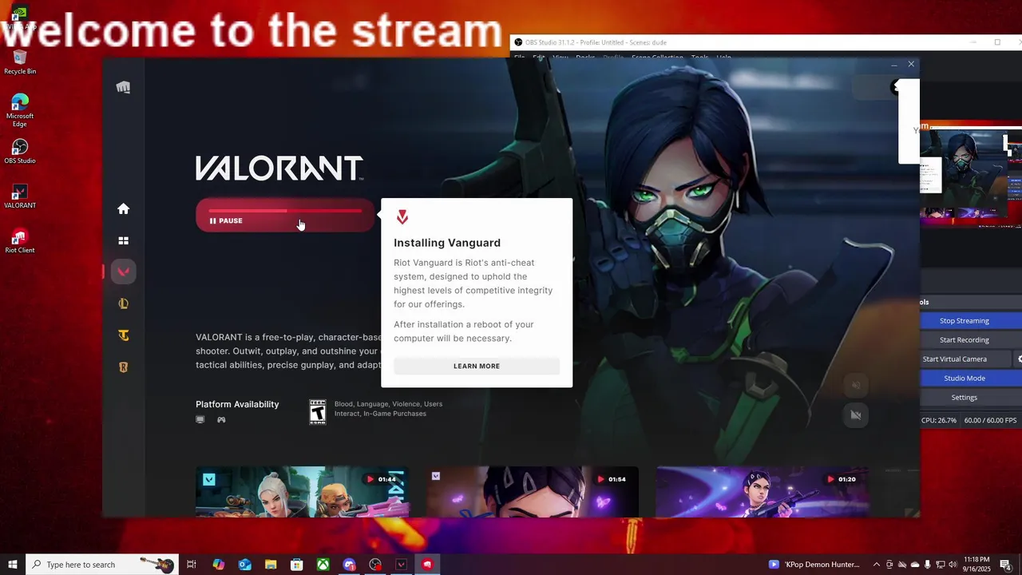The width and height of the screenshot is (1022, 575).
Task: Click the PC platform availability icon
Action: [x=200, y=419]
